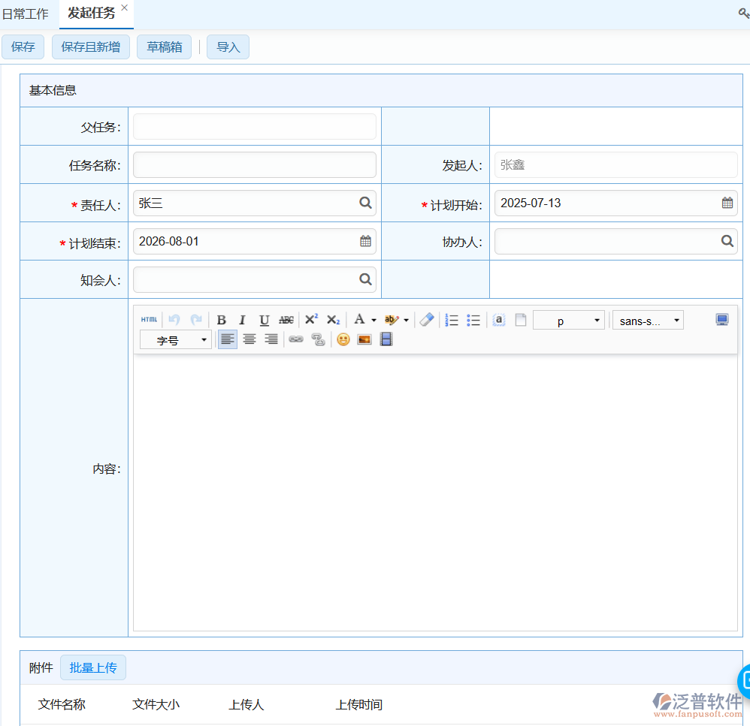Apply a numbered list in the editor
The image size is (750, 726).
[x=452, y=320]
